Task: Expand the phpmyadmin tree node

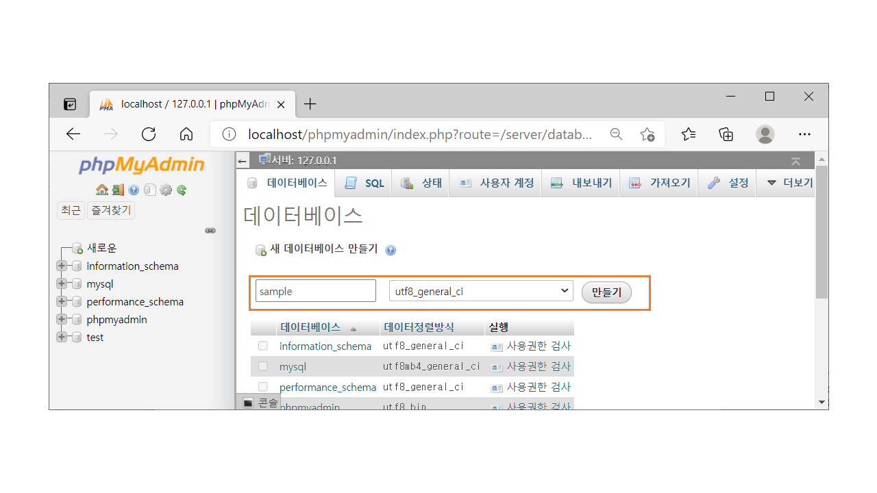Action: (62, 319)
